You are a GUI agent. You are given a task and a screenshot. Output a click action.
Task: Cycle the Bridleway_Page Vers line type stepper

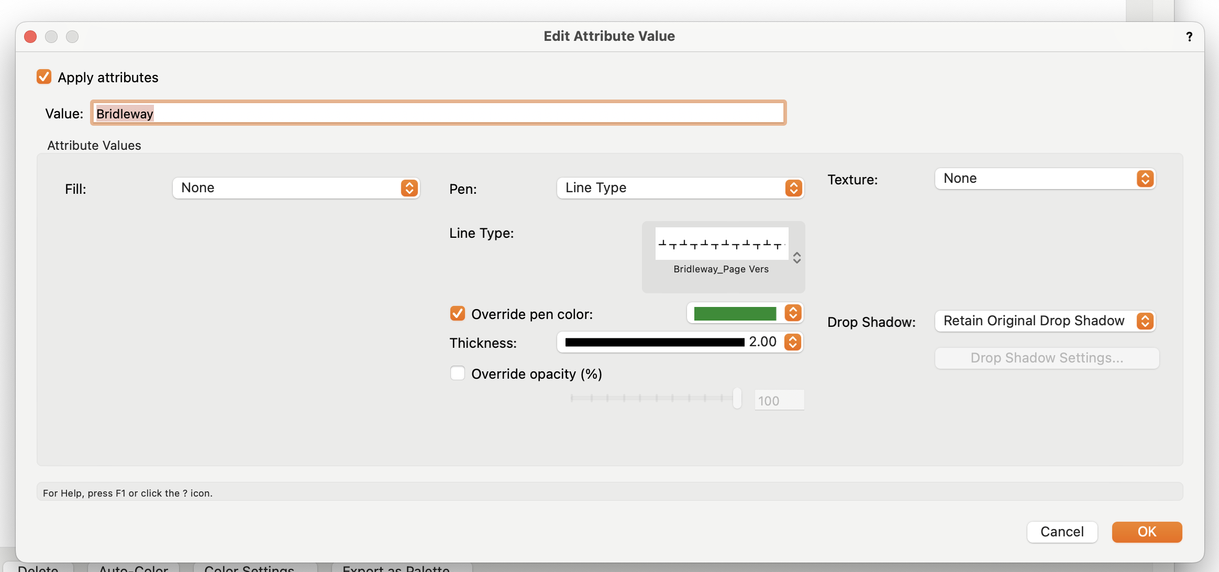tap(796, 257)
